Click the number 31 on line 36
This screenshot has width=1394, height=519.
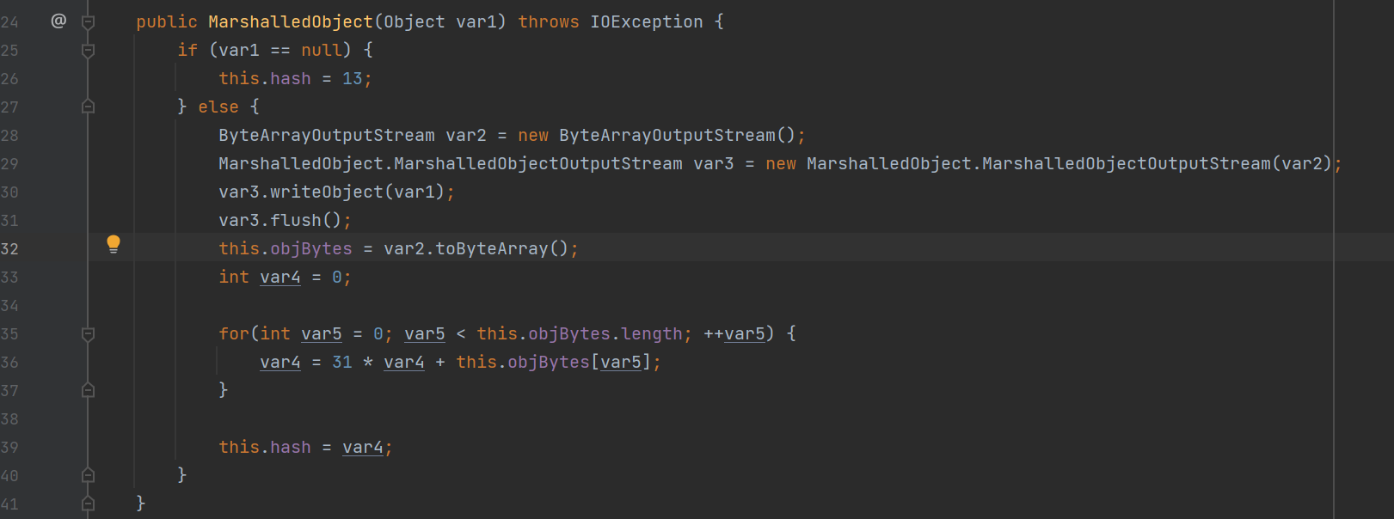[x=342, y=362]
